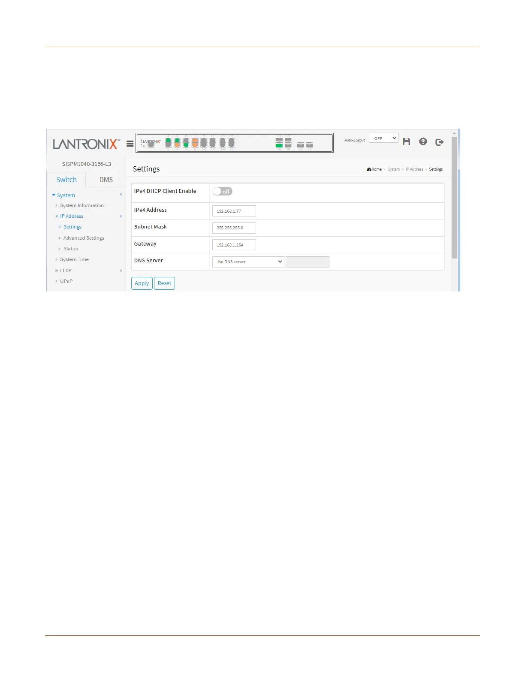
Task: Open the DNS Server dropdown
Action: point(248,261)
